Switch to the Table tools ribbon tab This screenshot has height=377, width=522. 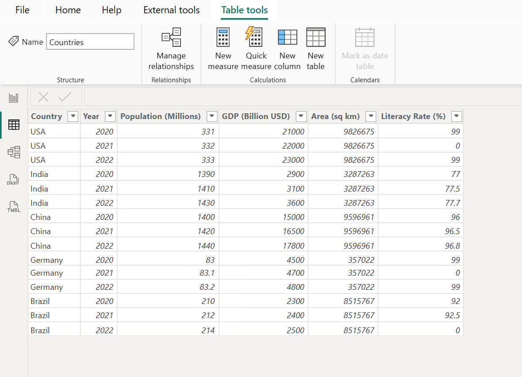click(244, 10)
